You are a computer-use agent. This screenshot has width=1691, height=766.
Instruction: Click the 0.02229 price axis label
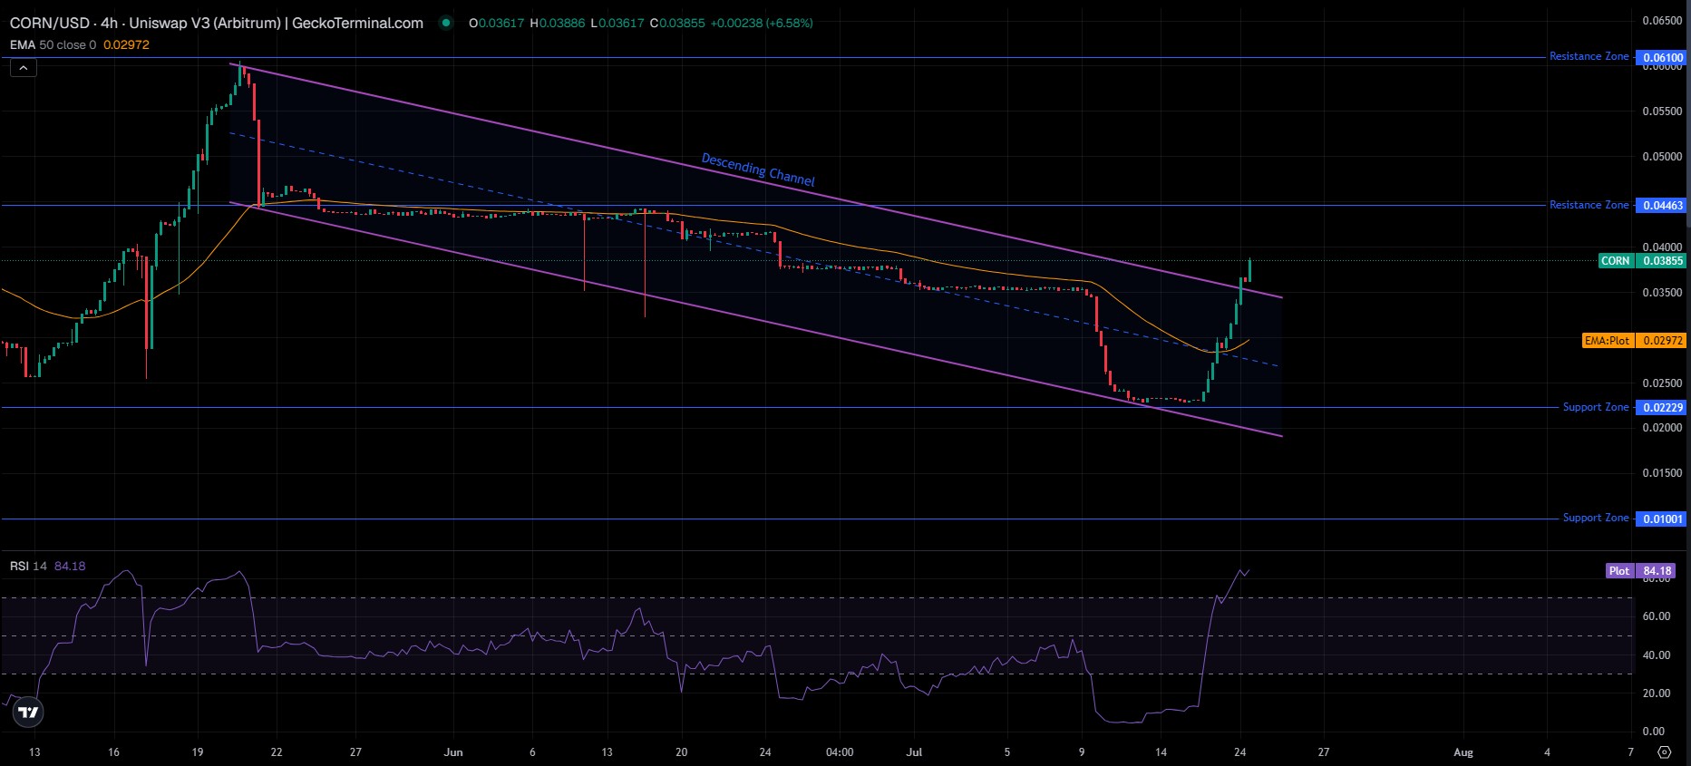1662,408
